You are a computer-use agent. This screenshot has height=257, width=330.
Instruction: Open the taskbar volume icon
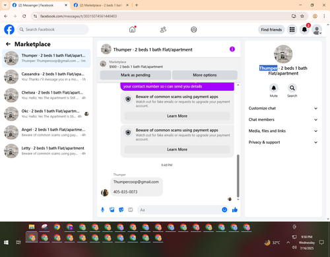click(x=294, y=248)
